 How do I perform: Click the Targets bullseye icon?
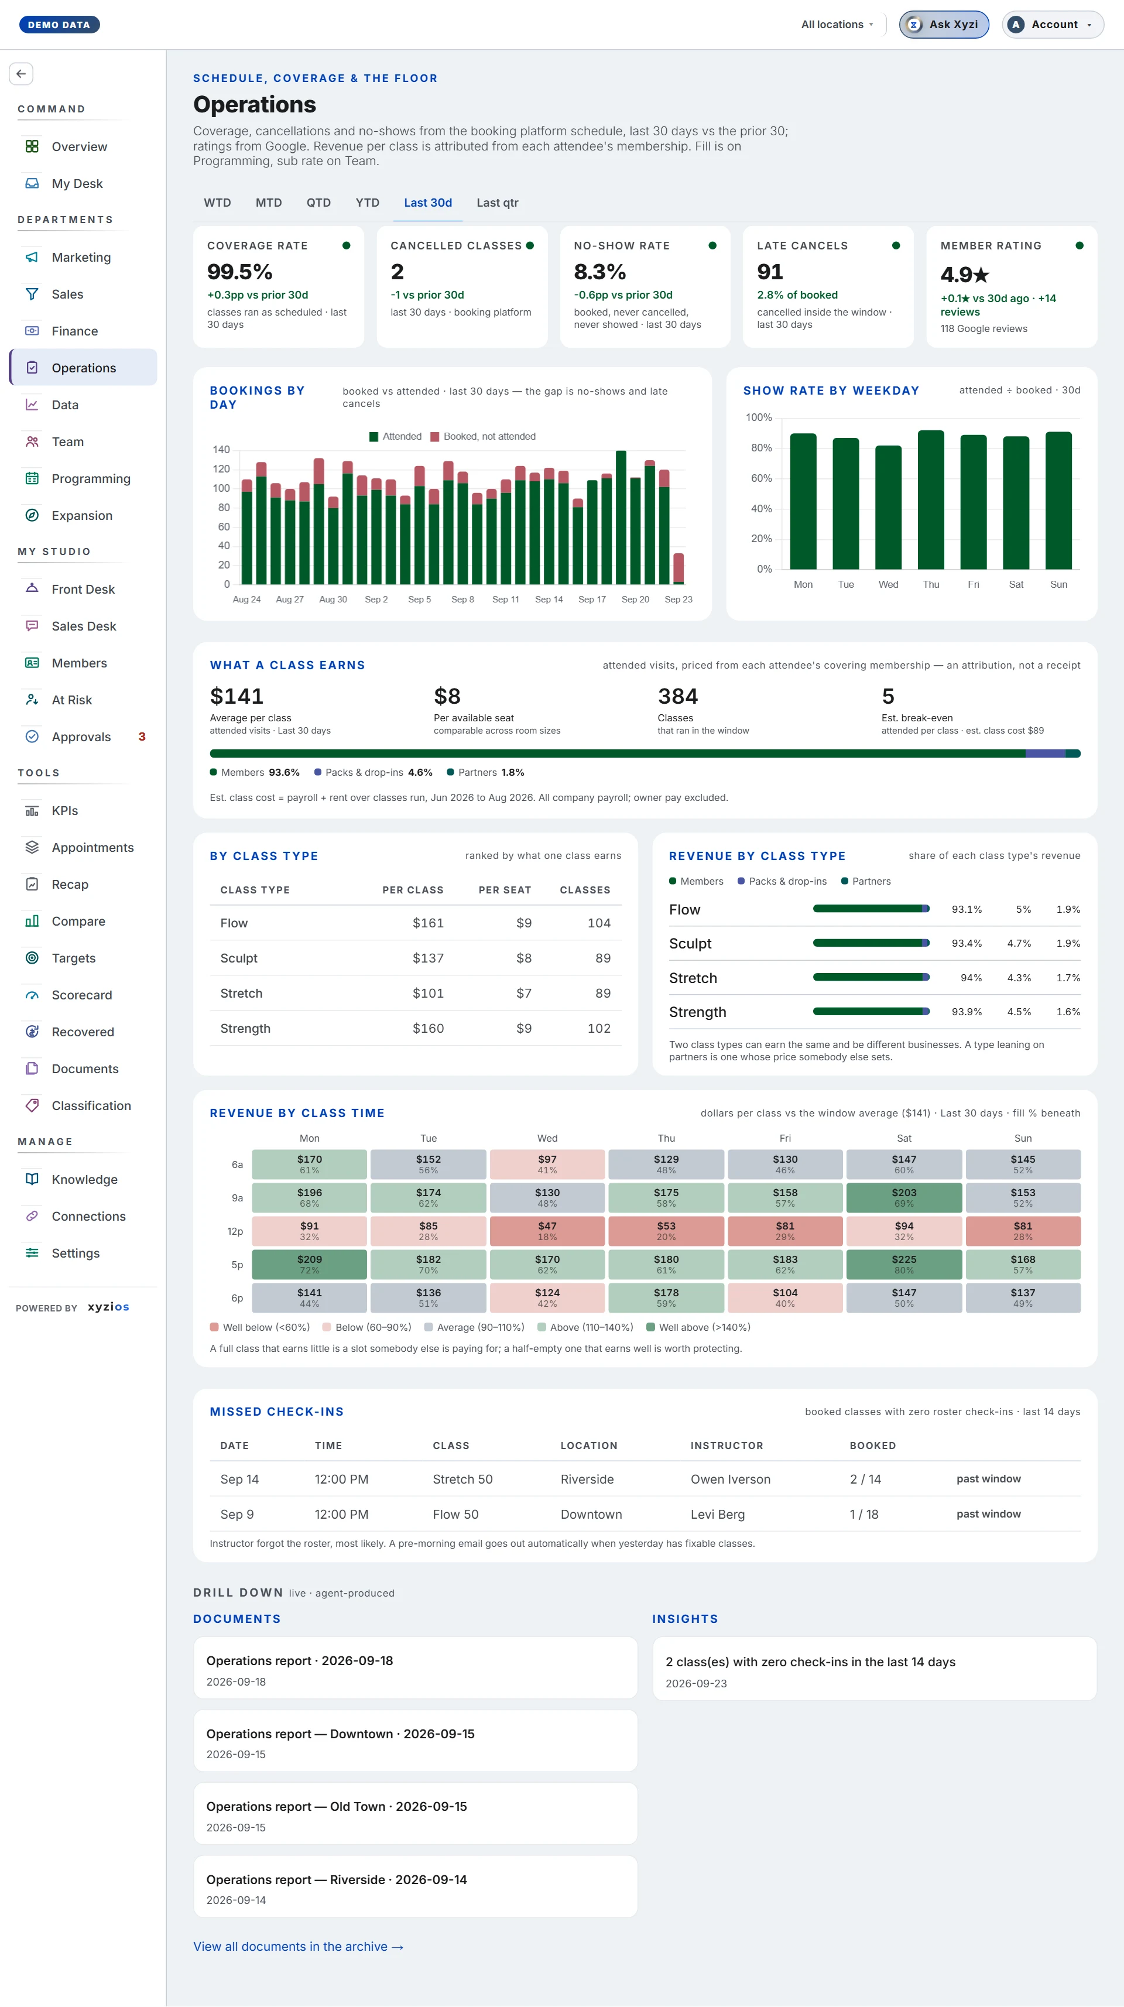32,957
